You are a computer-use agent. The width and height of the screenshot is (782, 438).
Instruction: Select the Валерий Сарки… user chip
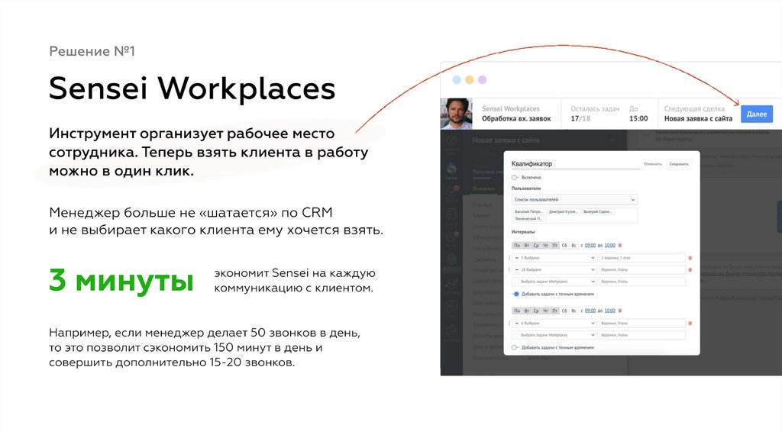tap(598, 212)
